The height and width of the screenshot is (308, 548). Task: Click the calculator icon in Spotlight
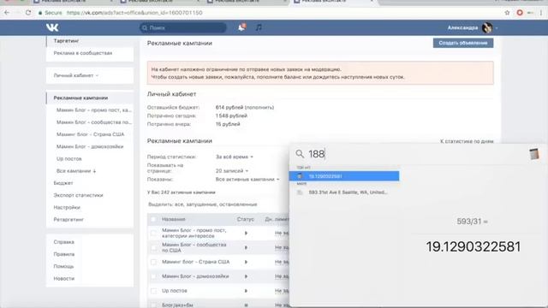pyautogui.click(x=533, y=154)
